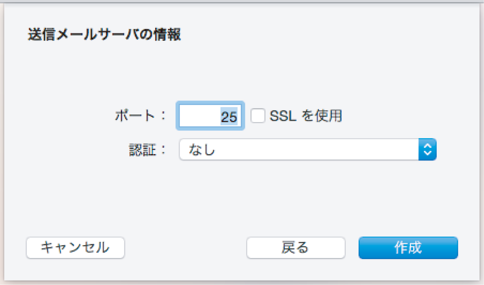This screenshot has height=285, width=484.
Task: Go back with the 戻る button
Action: (296, 248)
